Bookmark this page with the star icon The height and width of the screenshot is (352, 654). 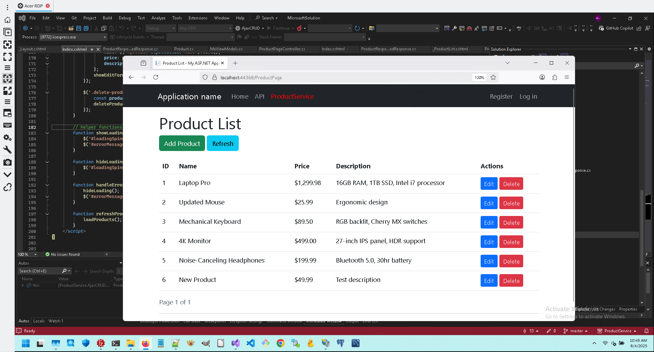click(493, 78)
